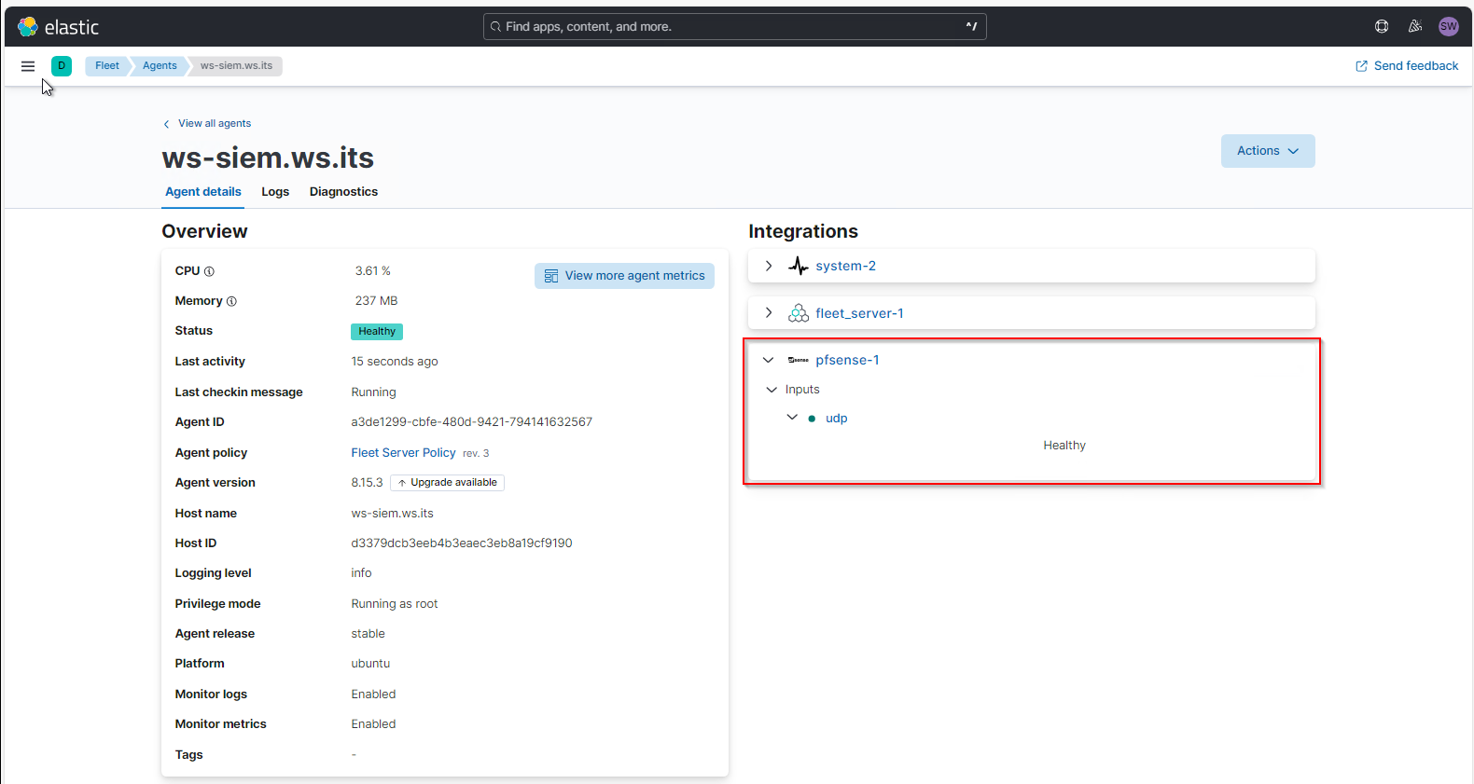
Task: Click the Monitor logs Enabled value
Action: (373, 695)
